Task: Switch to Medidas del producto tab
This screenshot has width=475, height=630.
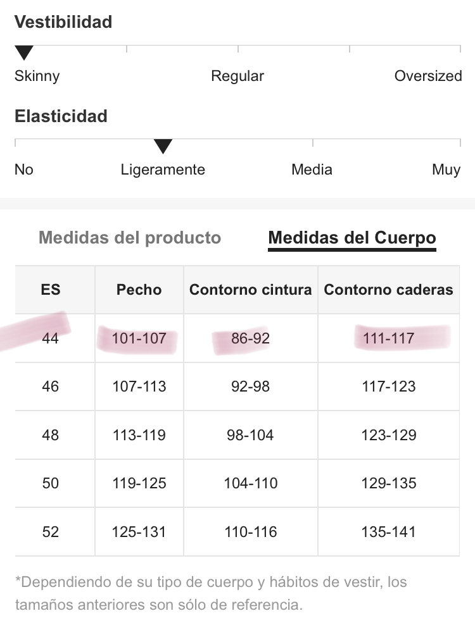Action: point(129,237)
